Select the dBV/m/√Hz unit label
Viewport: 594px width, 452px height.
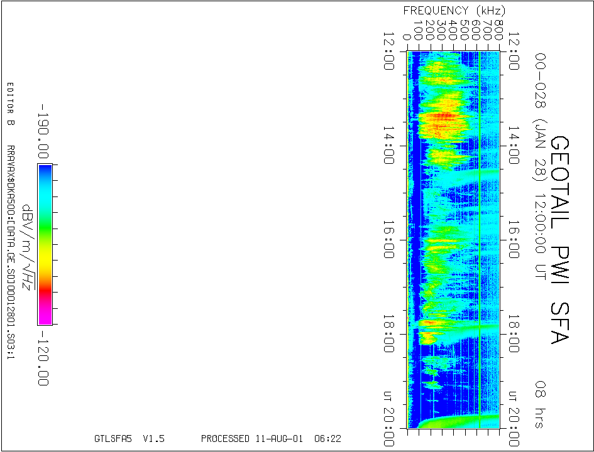click(x=27, y=244)
